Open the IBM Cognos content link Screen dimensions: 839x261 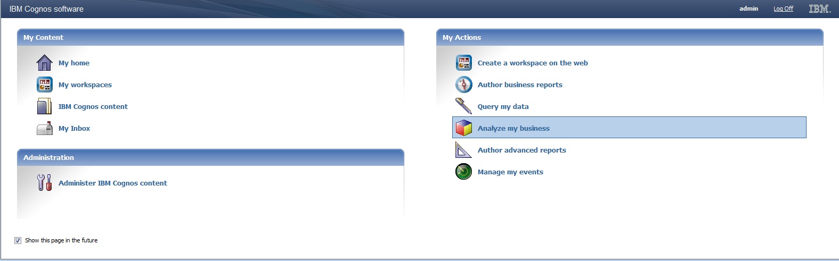pos(93,106)
